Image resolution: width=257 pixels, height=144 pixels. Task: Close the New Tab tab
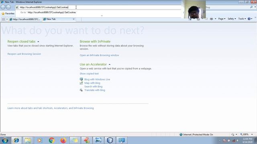tap(73, 19)
